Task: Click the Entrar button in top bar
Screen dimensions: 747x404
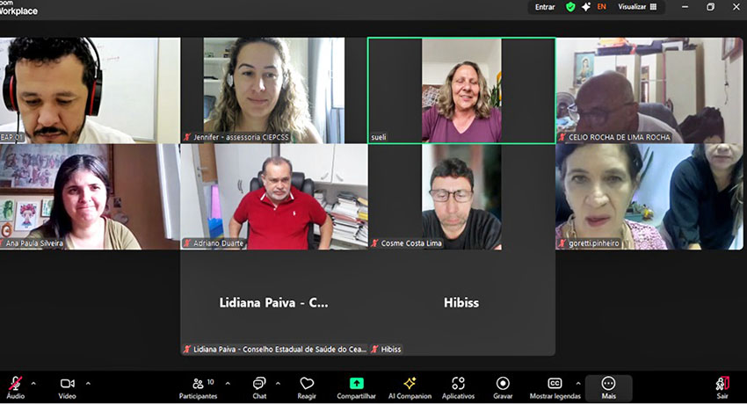Action: 545,7
